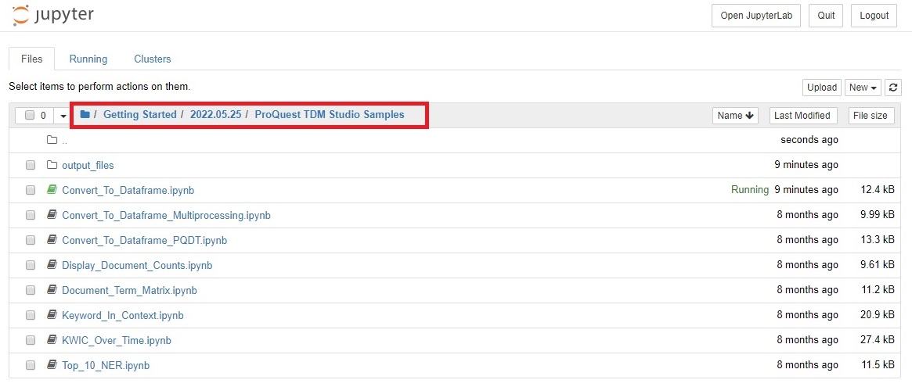Check the output_files folder checkbox
Viewport: 912px width, 387px height.
tap(31, 166)
